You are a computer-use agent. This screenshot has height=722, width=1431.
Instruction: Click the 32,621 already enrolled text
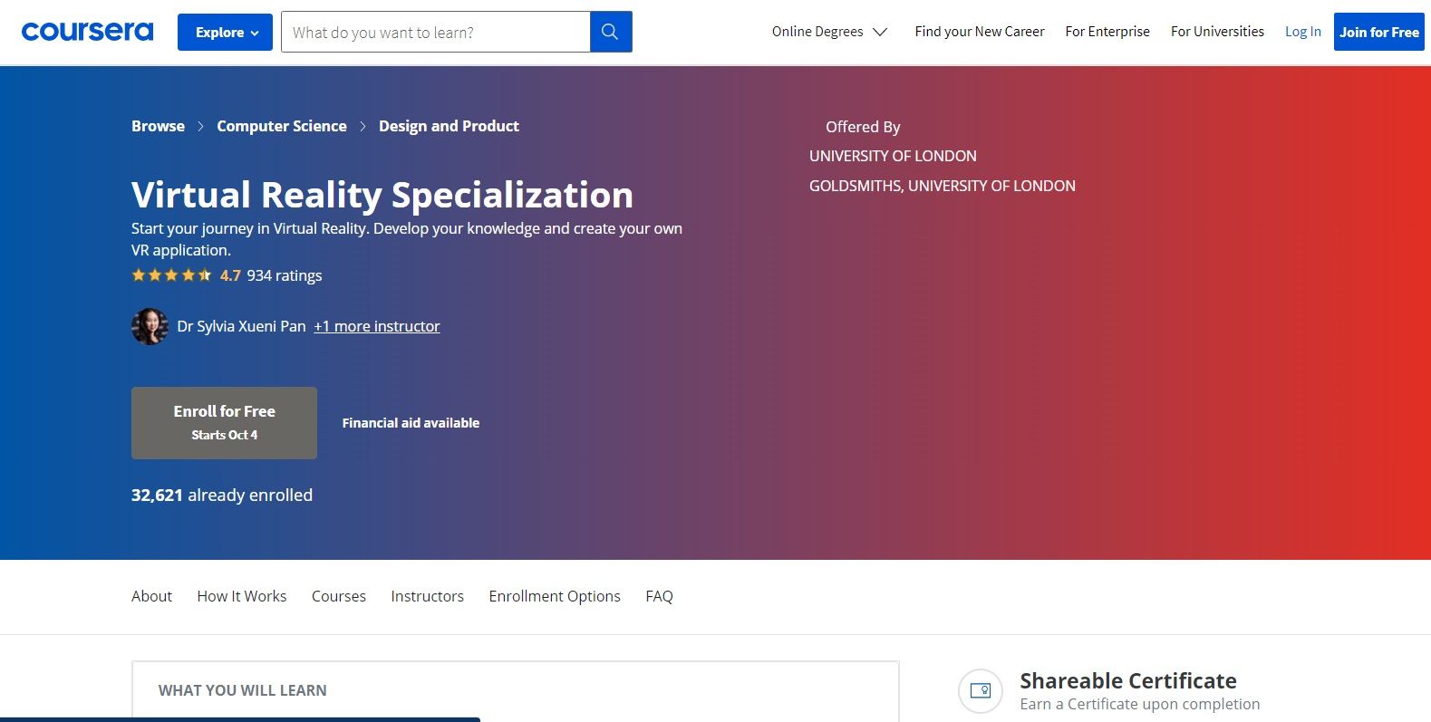tap(222, 495)
